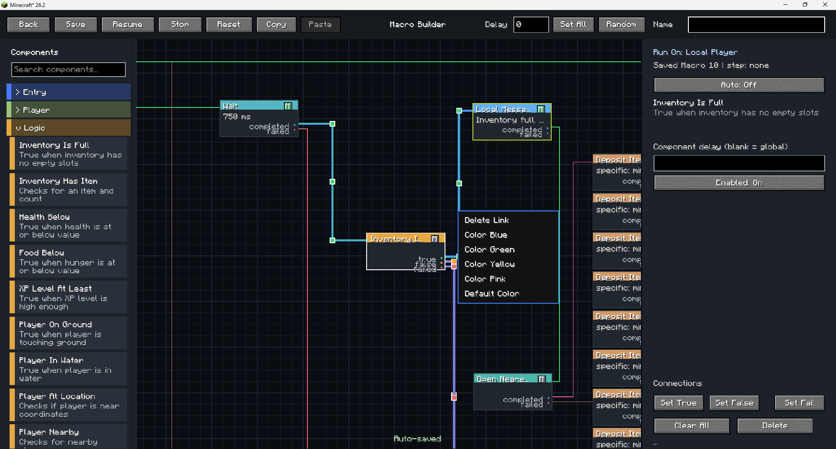836x449 pixels.
Task: Click the Set All delay button
Action: 573,24
